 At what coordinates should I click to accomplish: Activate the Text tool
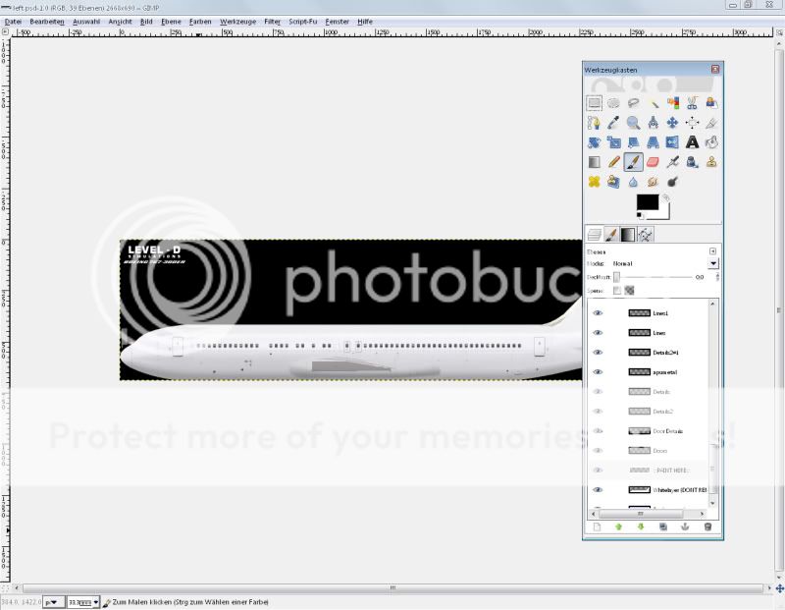[x=692, y=142]
